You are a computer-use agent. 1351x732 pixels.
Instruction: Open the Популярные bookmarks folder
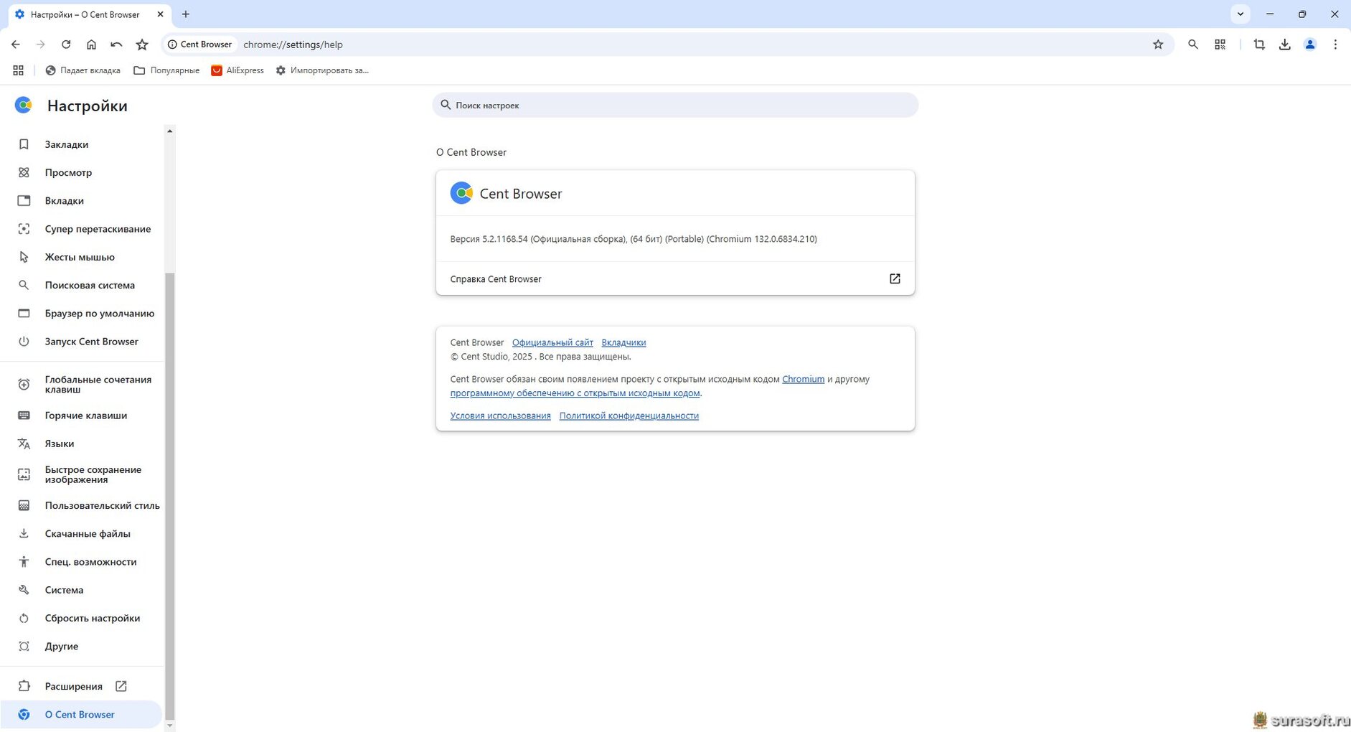click(x=166, y=70)
